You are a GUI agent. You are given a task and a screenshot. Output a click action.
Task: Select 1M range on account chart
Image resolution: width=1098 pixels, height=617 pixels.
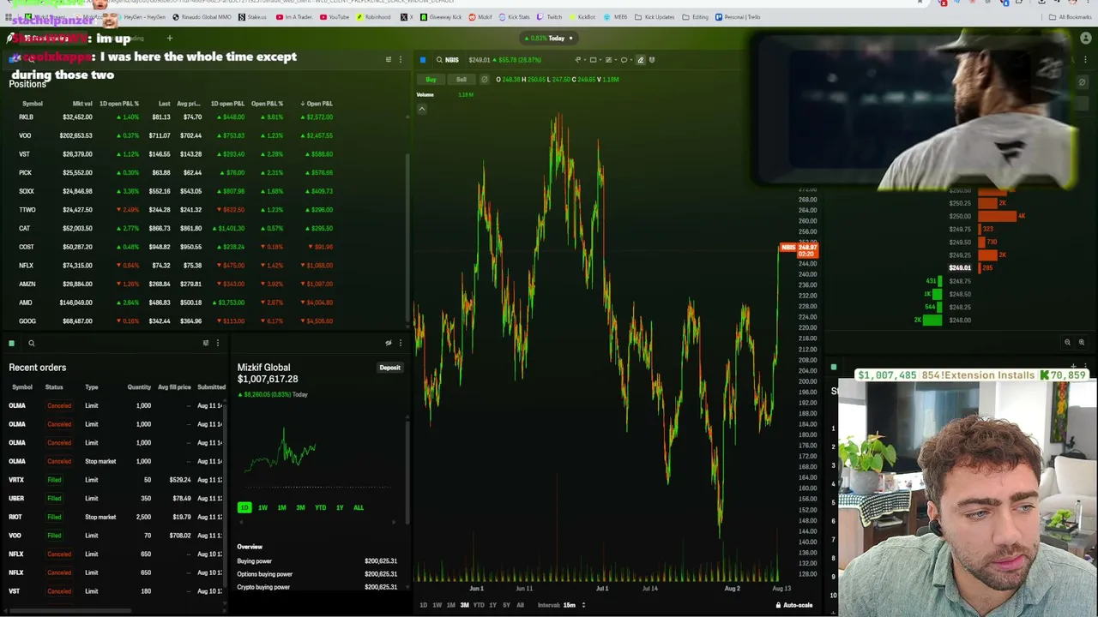281,507
